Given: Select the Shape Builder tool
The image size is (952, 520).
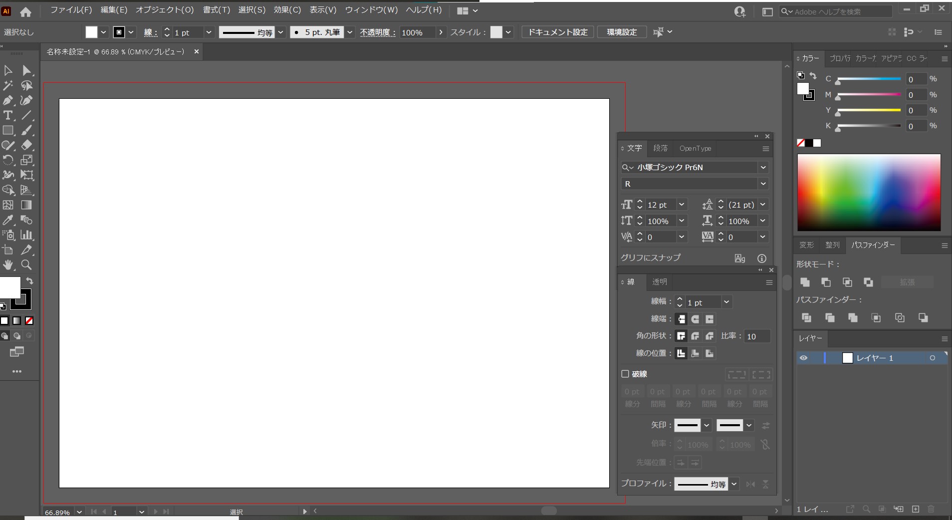Looking at the screenshot, I should click(8, 190).
